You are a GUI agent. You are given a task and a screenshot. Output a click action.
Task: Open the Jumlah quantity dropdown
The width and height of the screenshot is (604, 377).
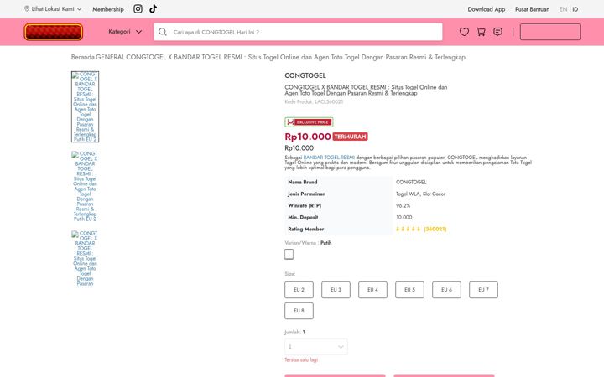pyautogui.click(x=316, y=347)
